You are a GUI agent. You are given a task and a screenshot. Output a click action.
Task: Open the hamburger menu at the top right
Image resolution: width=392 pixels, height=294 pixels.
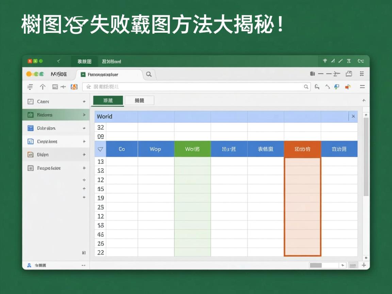(362, 74)
